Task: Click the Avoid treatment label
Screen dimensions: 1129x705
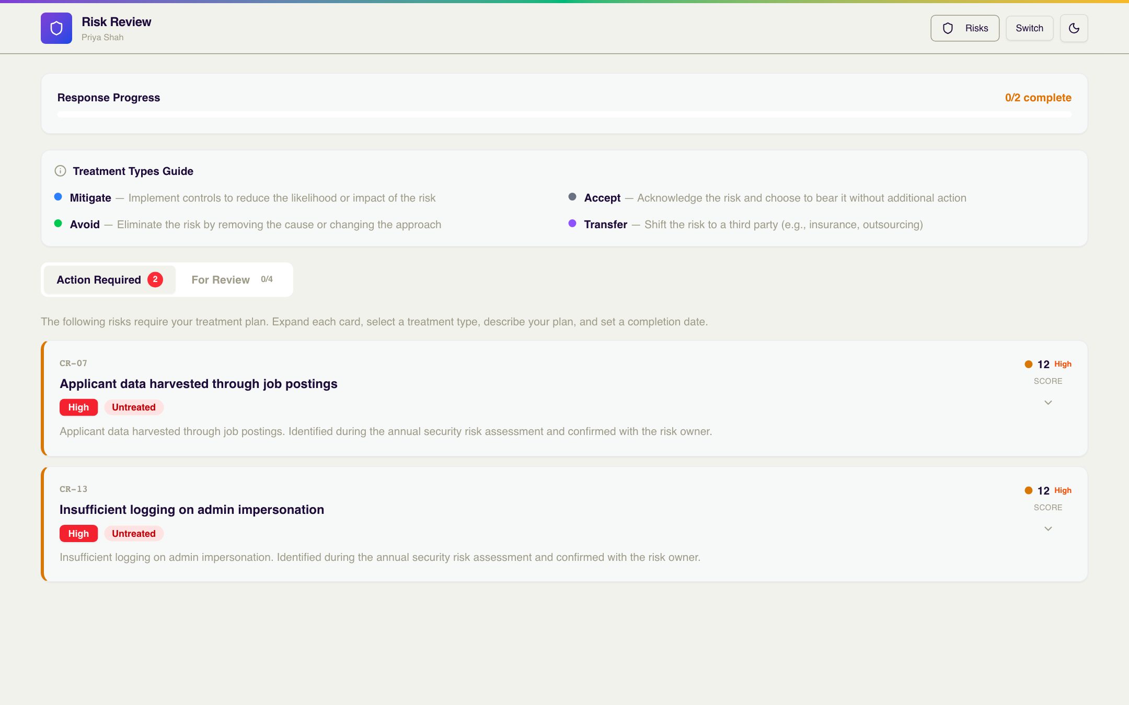Action: [85, 225]
